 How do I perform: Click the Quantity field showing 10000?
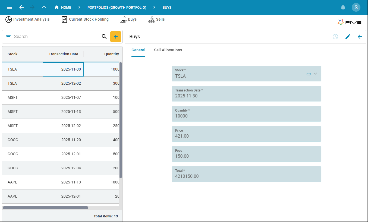coord(246,114)
